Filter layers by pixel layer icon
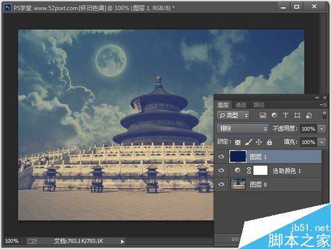331x249 pixels. point(263,115)
